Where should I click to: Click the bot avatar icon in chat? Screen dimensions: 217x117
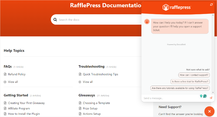point(147,22)
